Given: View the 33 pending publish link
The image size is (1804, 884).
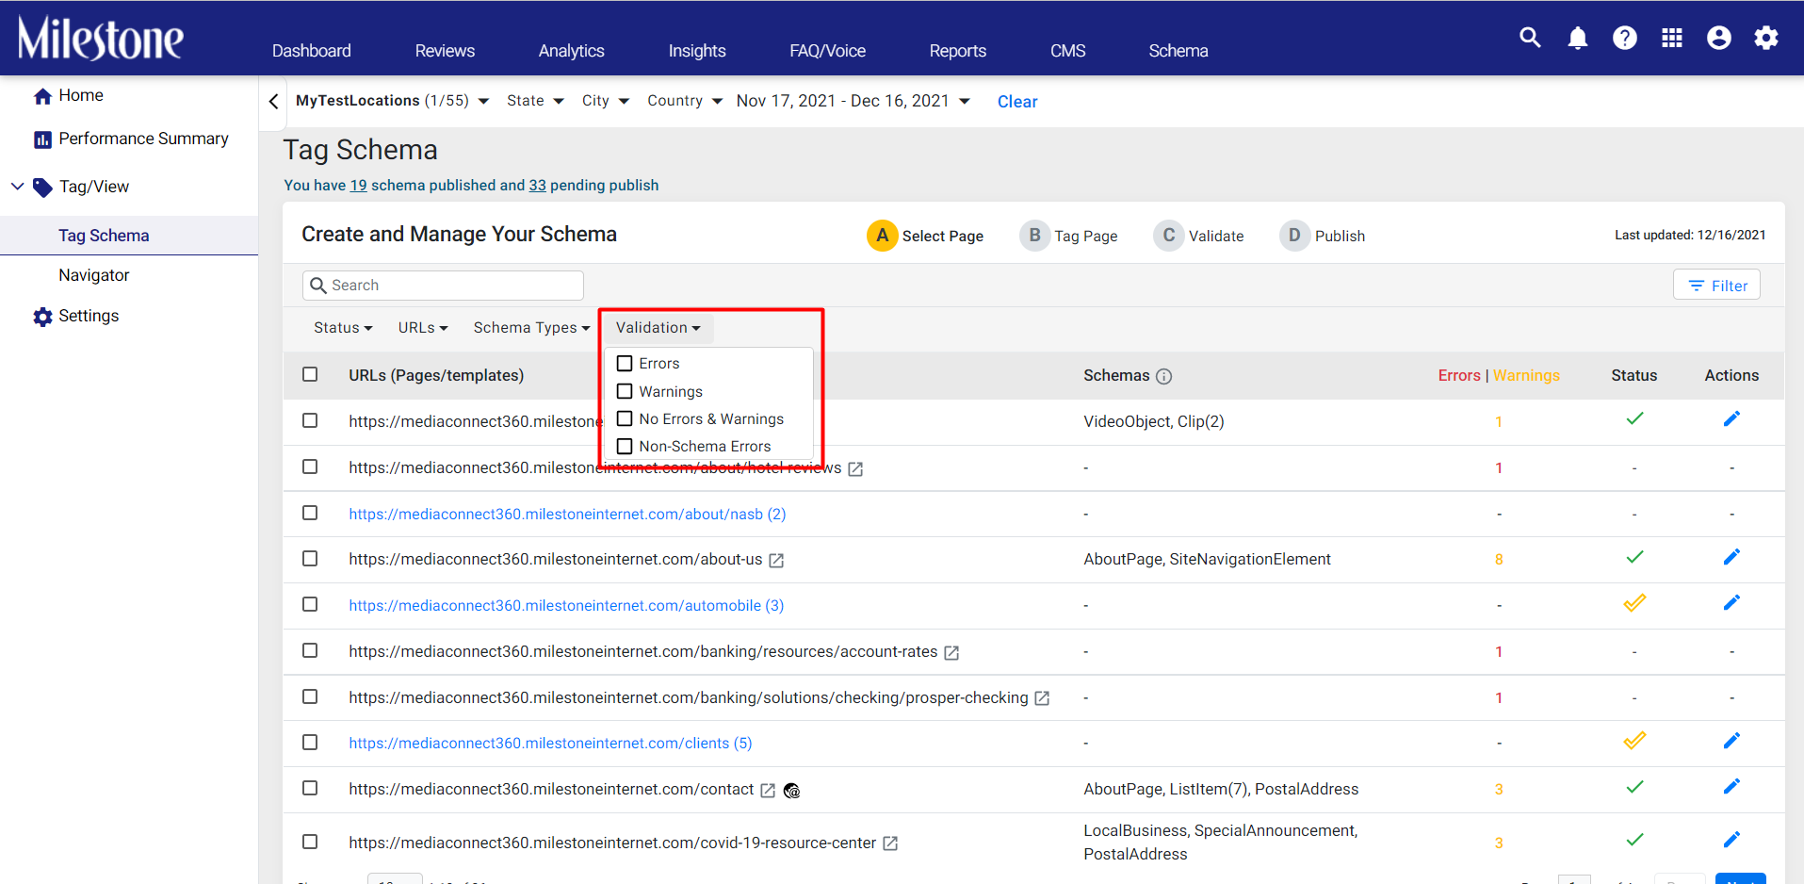Looking at the screenshot, I should coord(537,186).
